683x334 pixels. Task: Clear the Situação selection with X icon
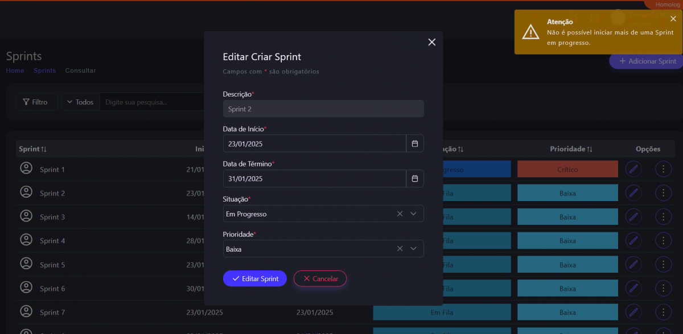pyautogui.click(x=400, y=214)
